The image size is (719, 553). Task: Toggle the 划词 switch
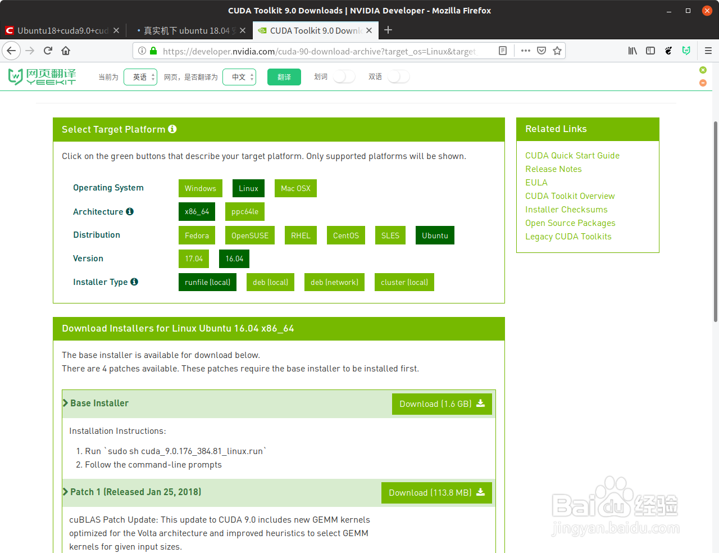(344, 76)
